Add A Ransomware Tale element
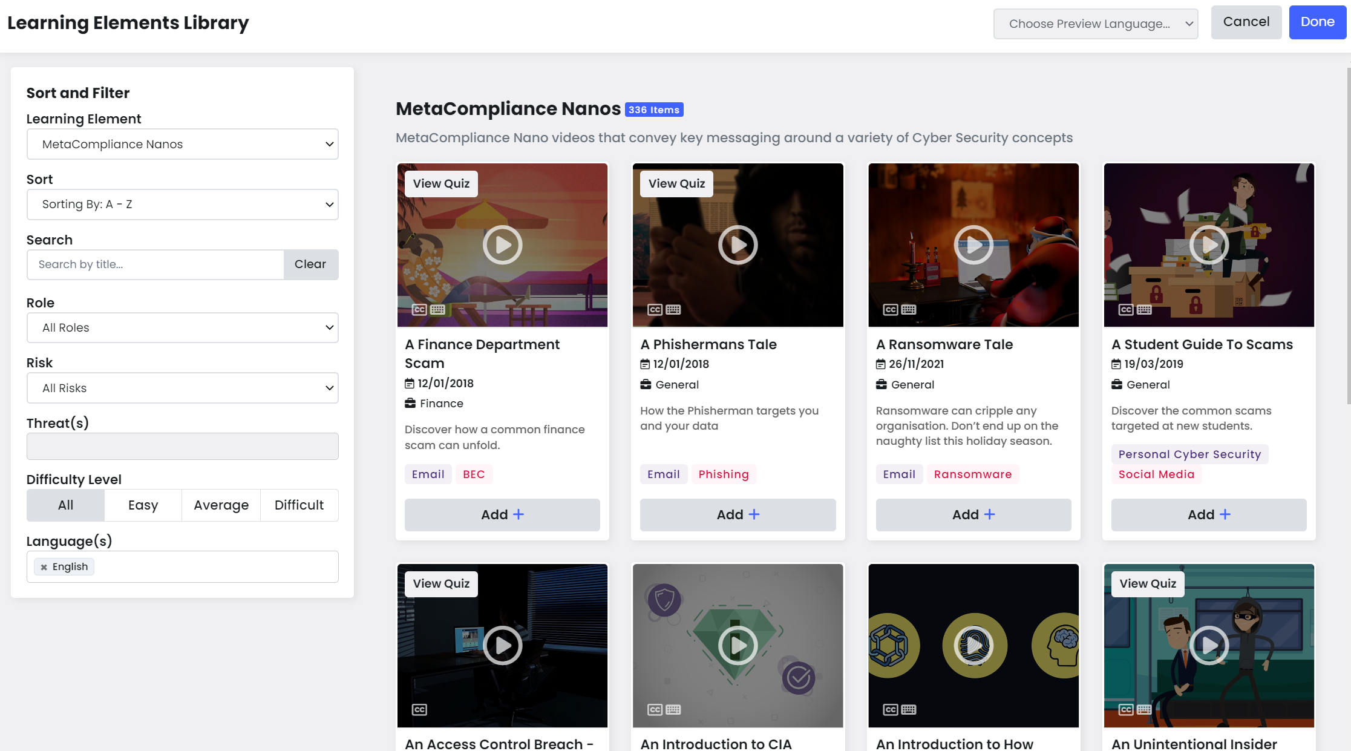This screenshot has height=751, width=1351. [973, 515]
